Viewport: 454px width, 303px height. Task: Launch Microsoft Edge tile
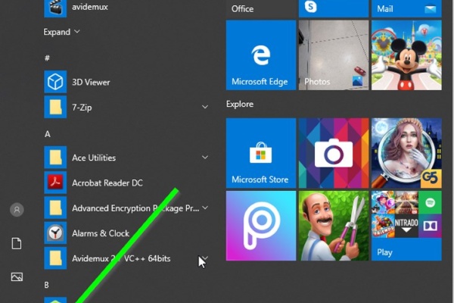tap(261, 55)
